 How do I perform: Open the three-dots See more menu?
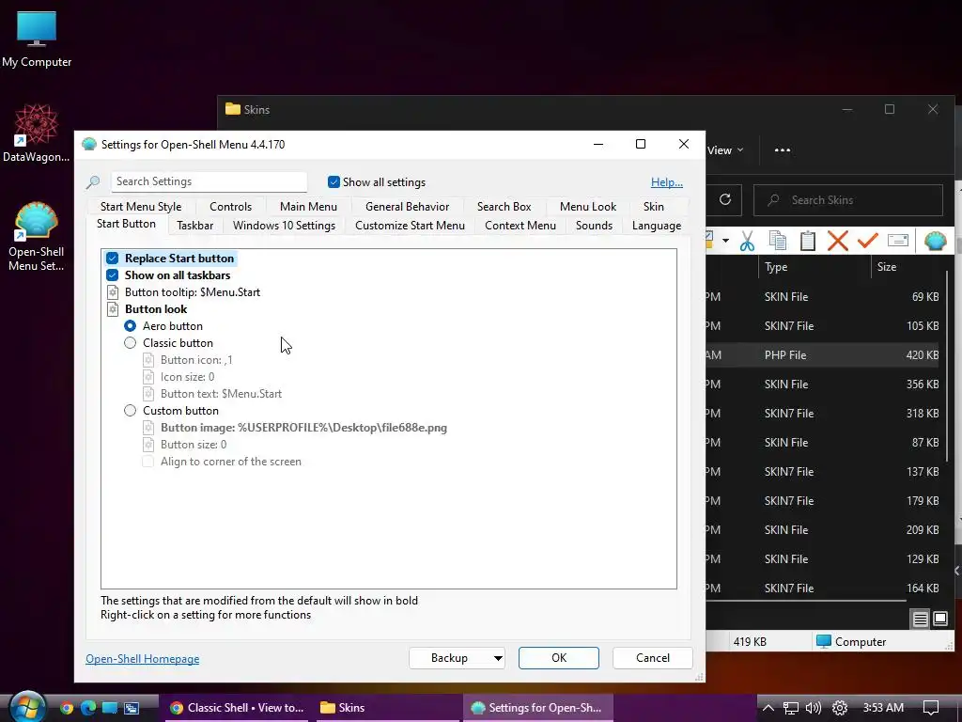pyautogui.click(x=783, y=150)
